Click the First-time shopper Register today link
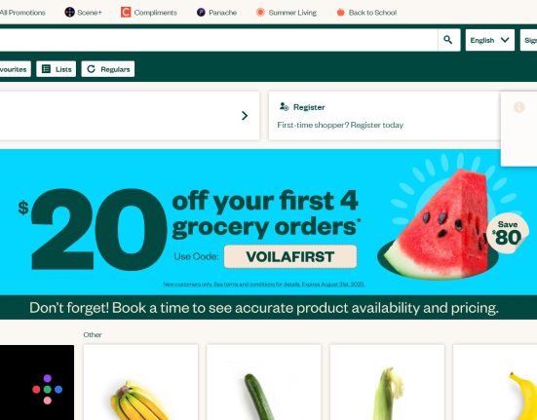Screen dimensions: 537x420 [x=340, y=125]
